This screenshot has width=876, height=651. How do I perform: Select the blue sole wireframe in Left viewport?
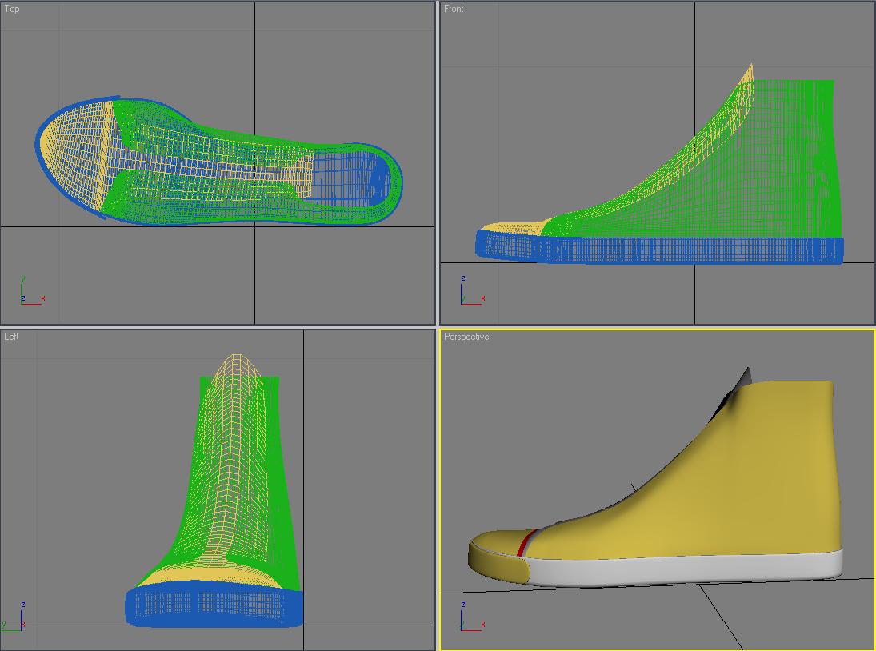tap(214, 607)
